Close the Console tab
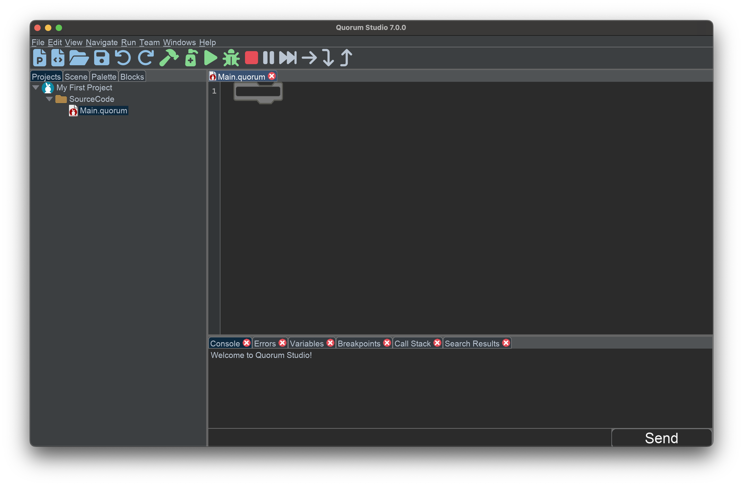 pos(246,343)
